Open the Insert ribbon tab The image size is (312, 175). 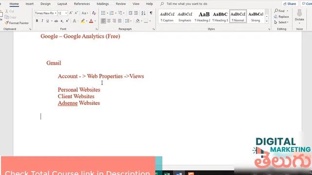29,4
